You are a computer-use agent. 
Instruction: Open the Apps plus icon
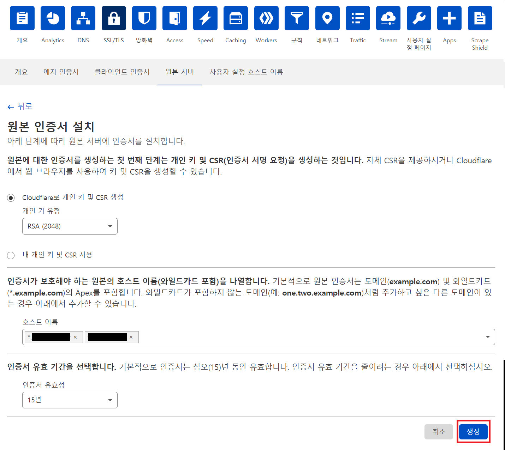tap(449, 18)
